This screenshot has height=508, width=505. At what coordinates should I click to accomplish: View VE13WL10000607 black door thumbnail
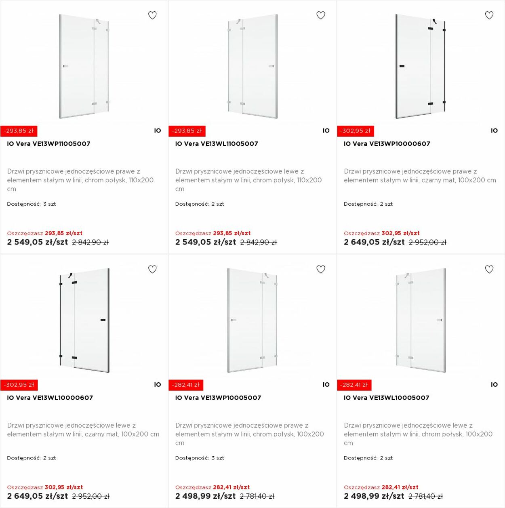(x=84, y=320)
